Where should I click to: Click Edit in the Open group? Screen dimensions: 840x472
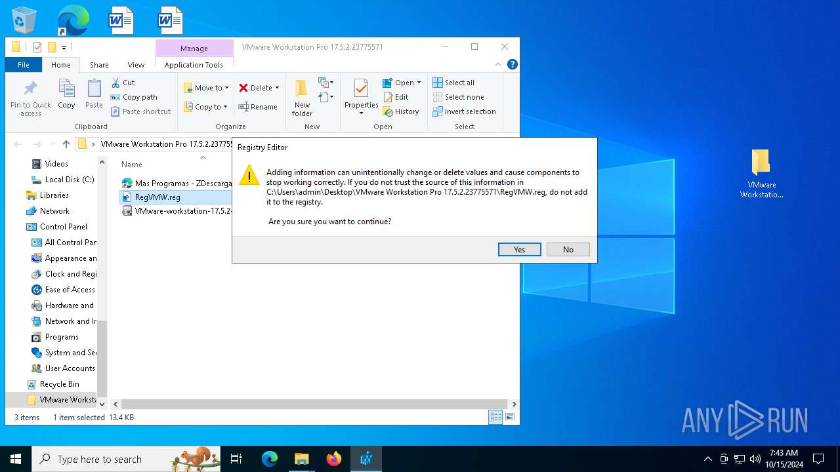click(396, 97)
